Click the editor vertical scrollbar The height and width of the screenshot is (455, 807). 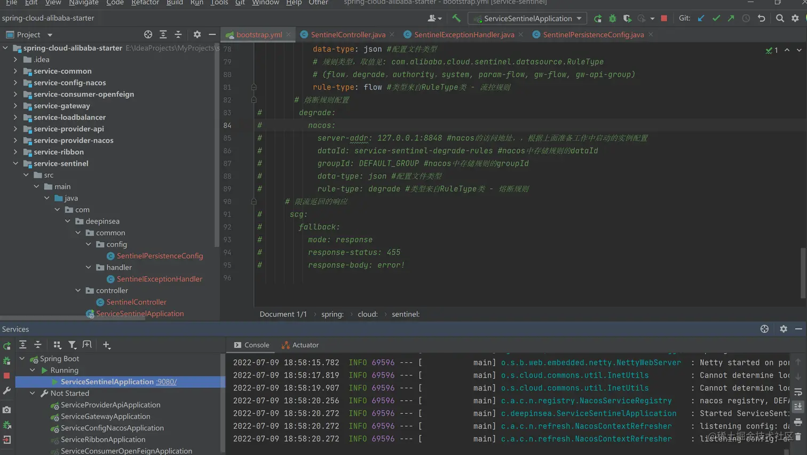pyautogui.click(x=803, y=273)
